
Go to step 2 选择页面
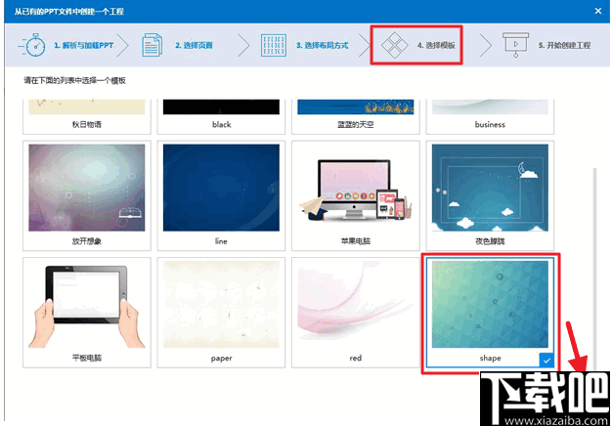pyautogui.click(x=194, y=46)
